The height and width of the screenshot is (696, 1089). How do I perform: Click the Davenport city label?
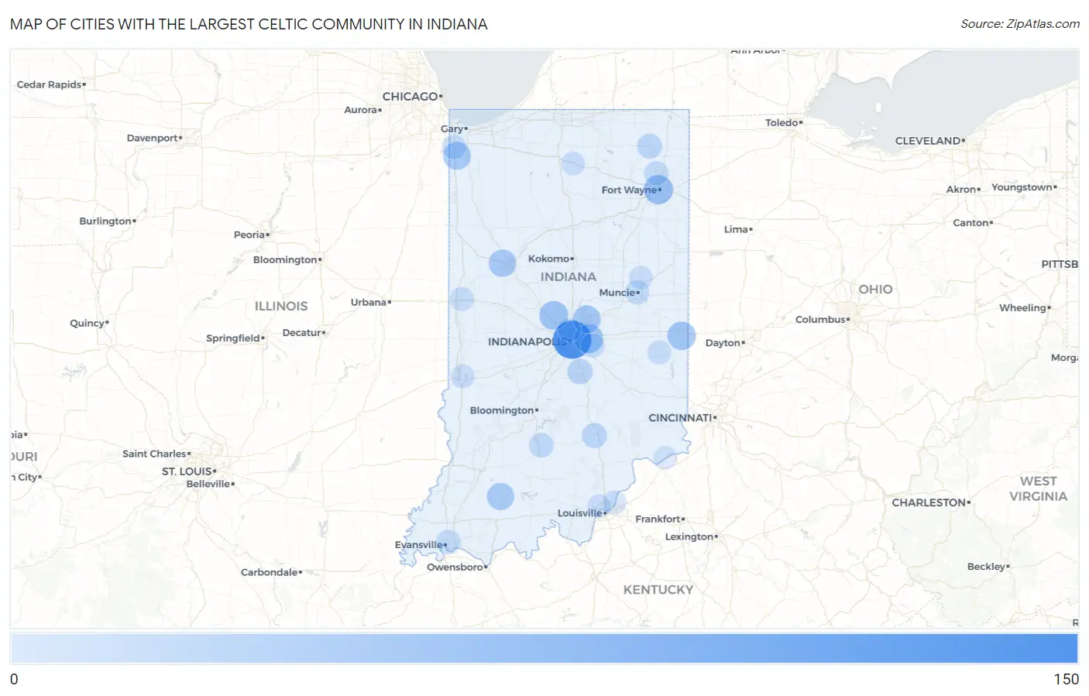[153, 138]
